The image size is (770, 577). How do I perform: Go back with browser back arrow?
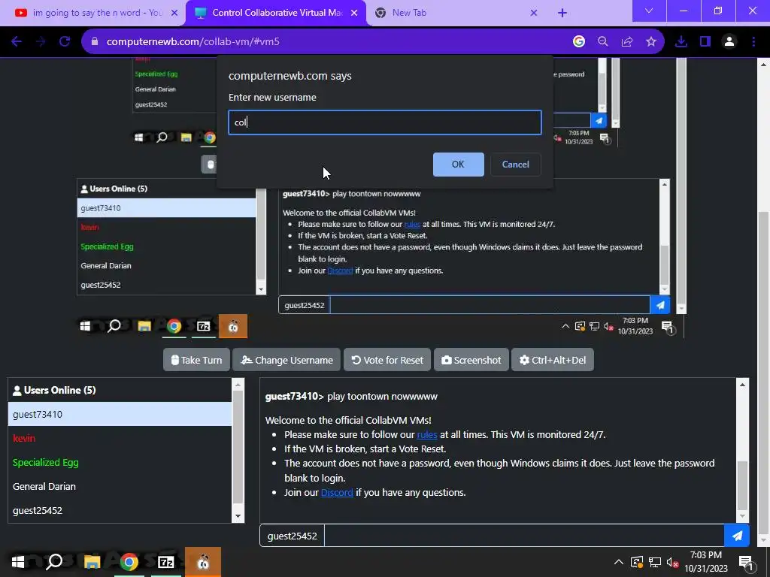[17, 42]
